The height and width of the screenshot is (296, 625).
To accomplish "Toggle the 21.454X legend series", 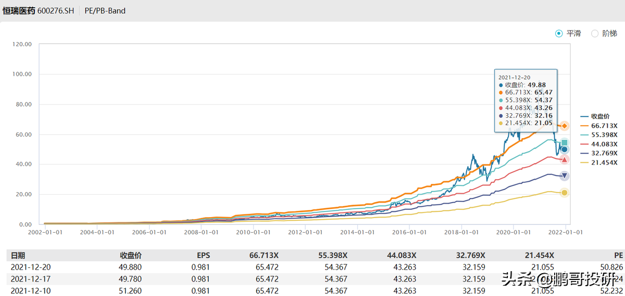I will 598,163.
